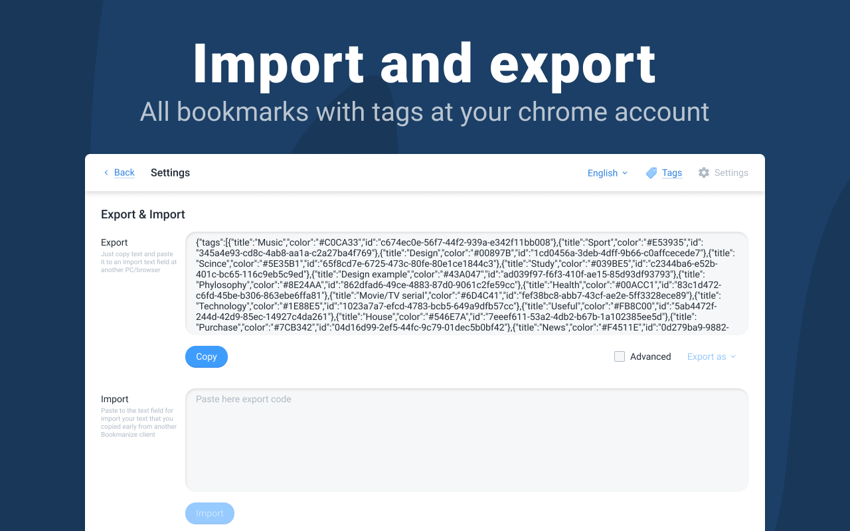Screen dimensions: 850x531
Task: Click the 'Import and export' banner headline
Action: coord(424,64)
